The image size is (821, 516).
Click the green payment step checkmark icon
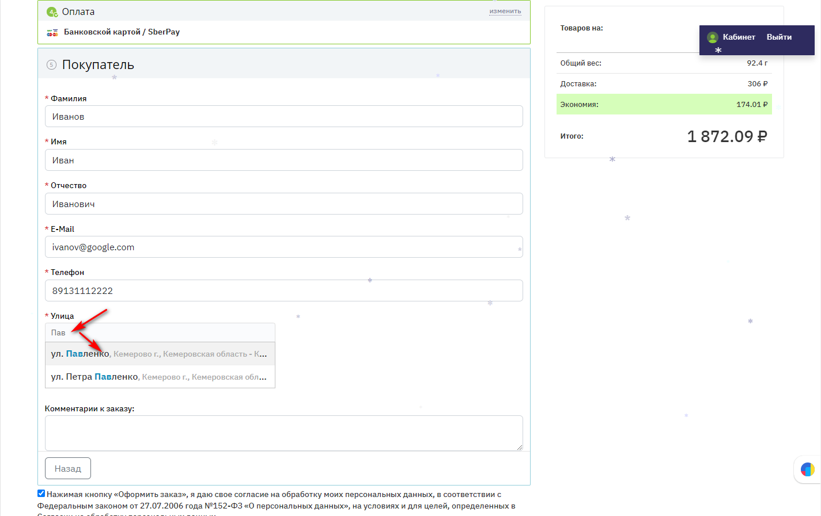pyautogui.click(x=52, y=12)
